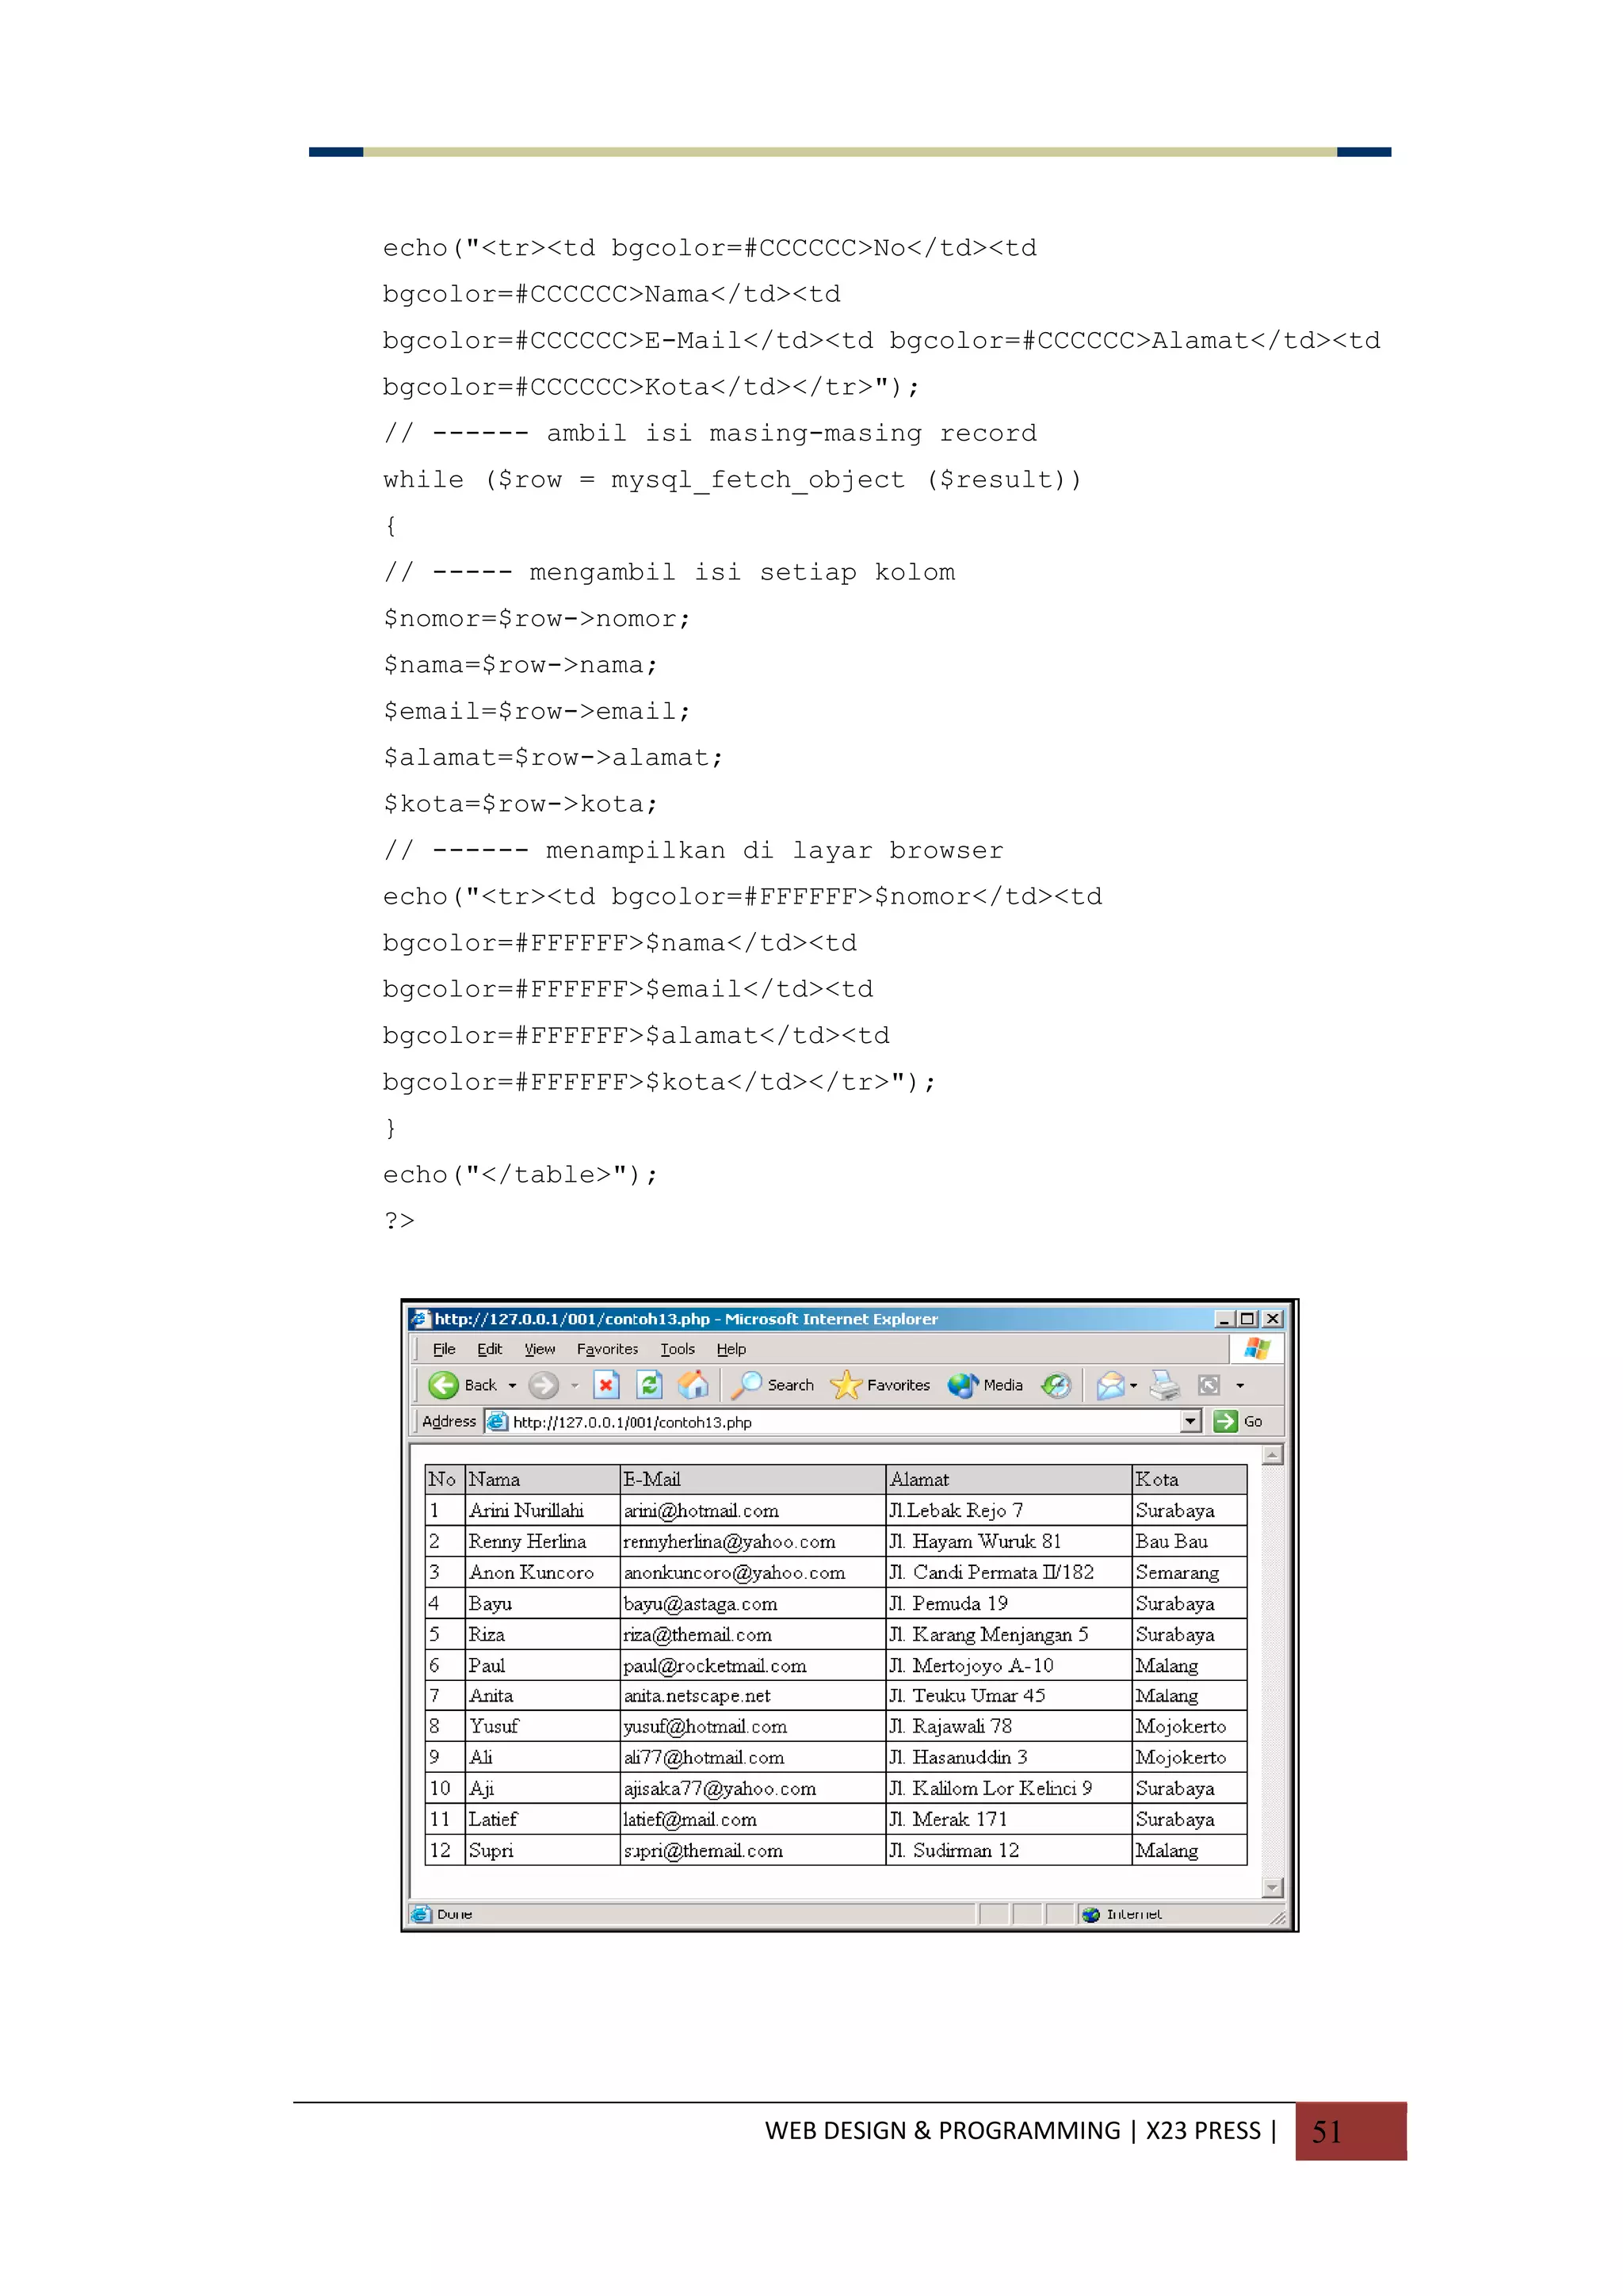Click the Mail envelope icon

1110,1385
